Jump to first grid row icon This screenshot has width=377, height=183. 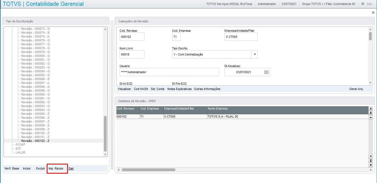pos(371,108)
